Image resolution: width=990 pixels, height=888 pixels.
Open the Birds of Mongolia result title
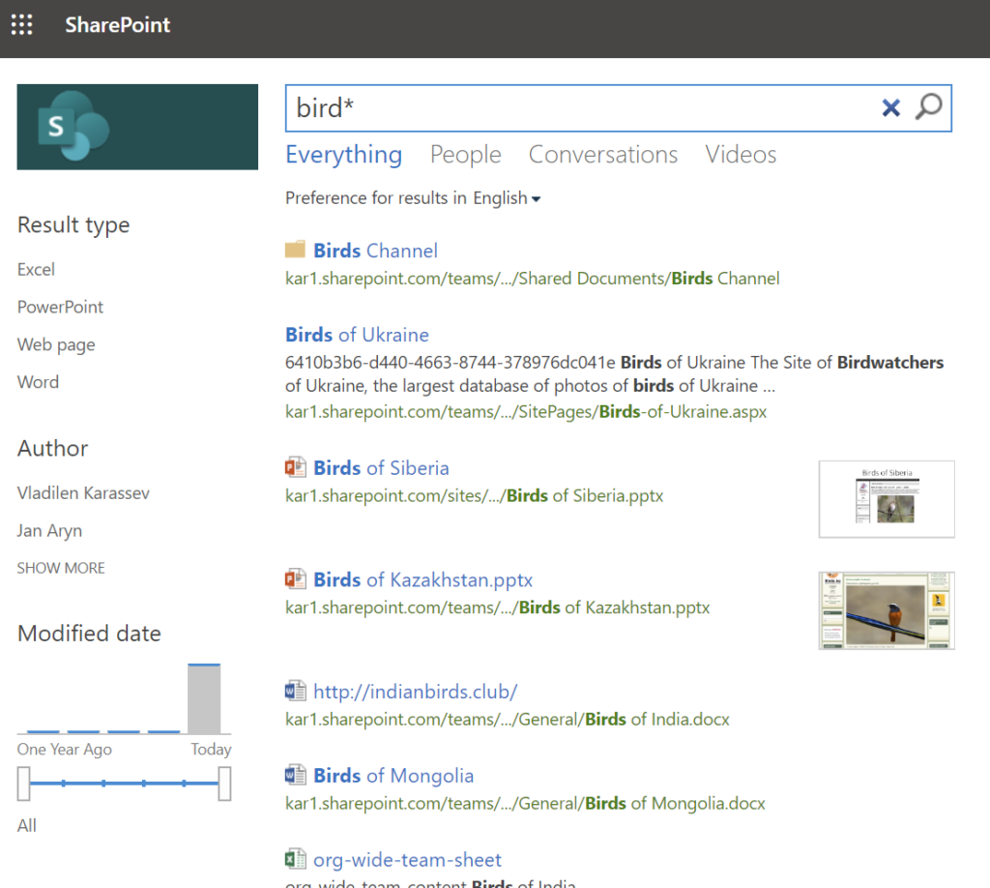[x=393, y=776]
